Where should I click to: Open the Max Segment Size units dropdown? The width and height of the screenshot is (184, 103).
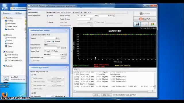(x=60, y=85)
